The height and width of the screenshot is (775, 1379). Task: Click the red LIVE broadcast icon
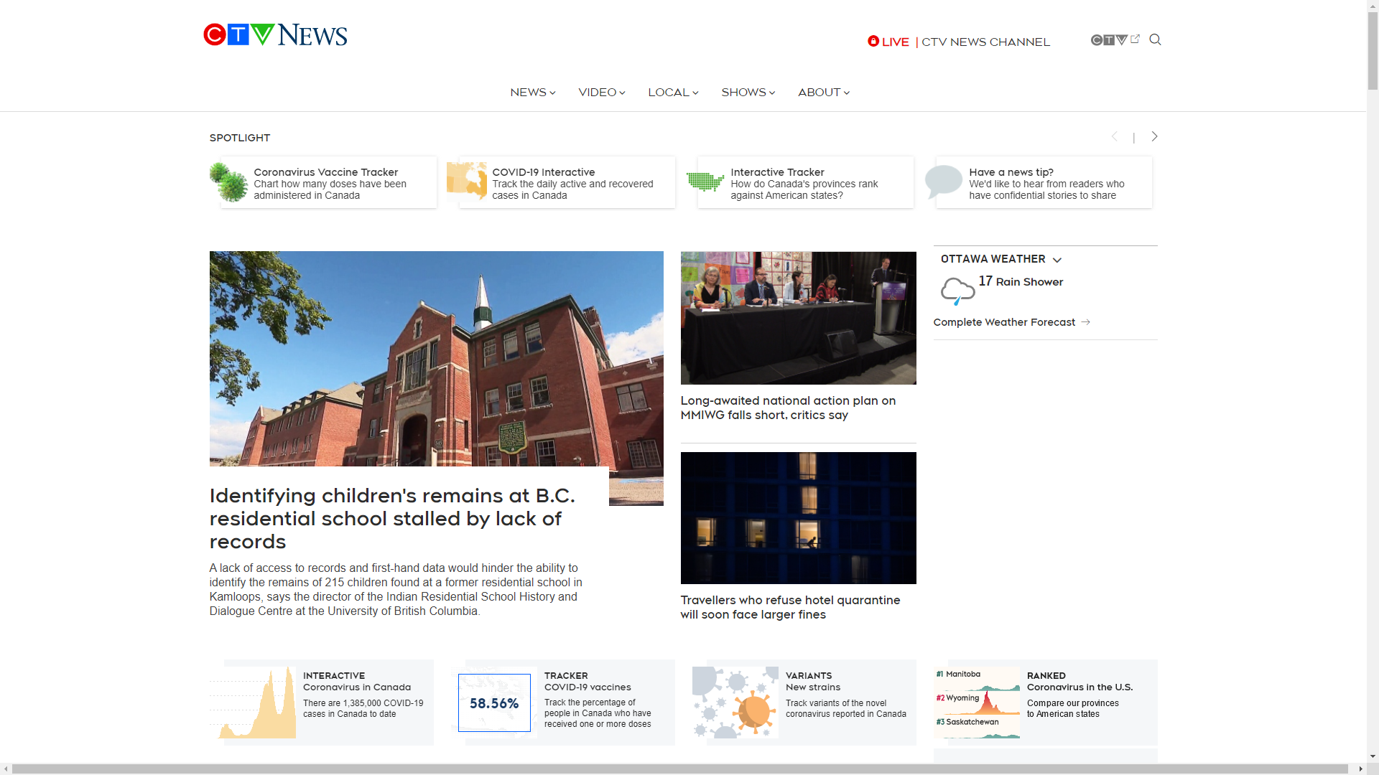(x=873, y=42)
